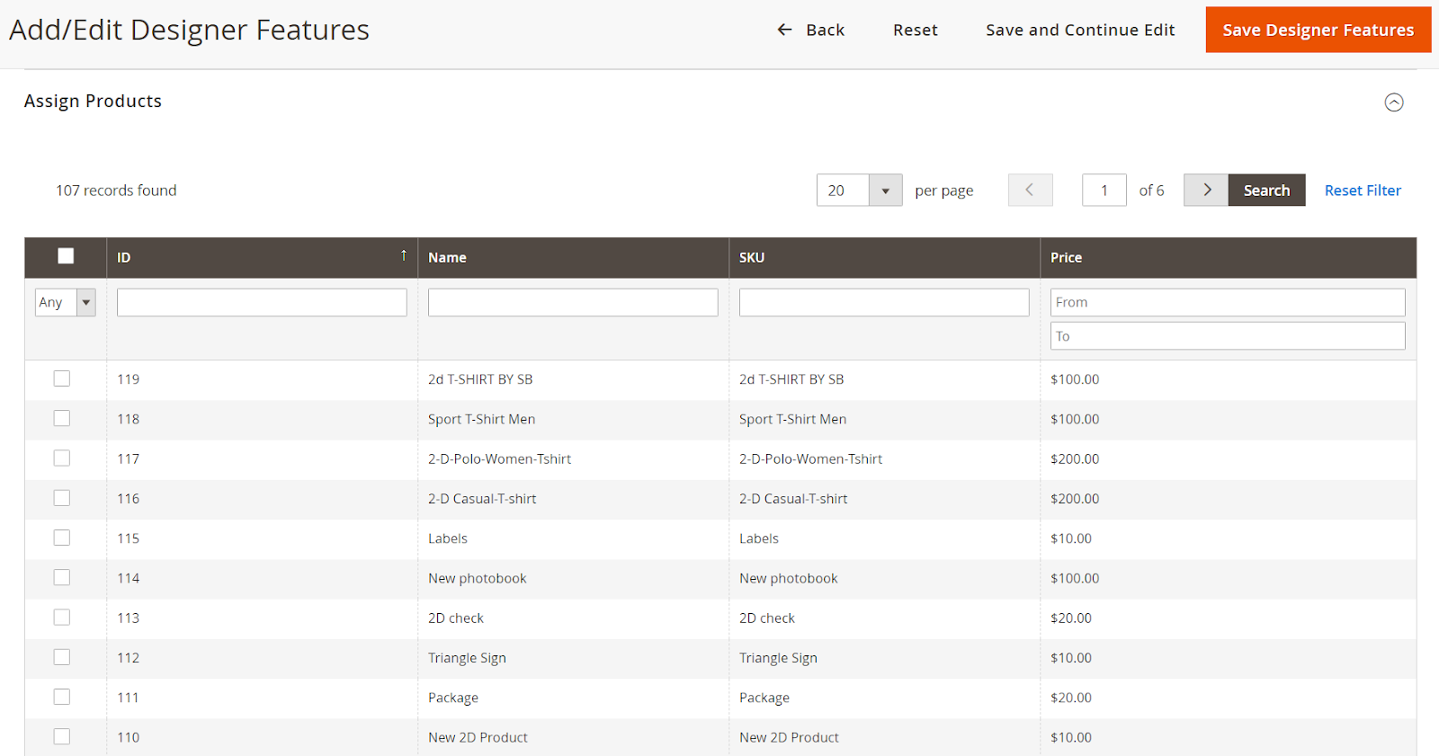Tick the New photobook row checkbox
The width and height of the screenshot is (1439, 756).
tap(62, 577)
